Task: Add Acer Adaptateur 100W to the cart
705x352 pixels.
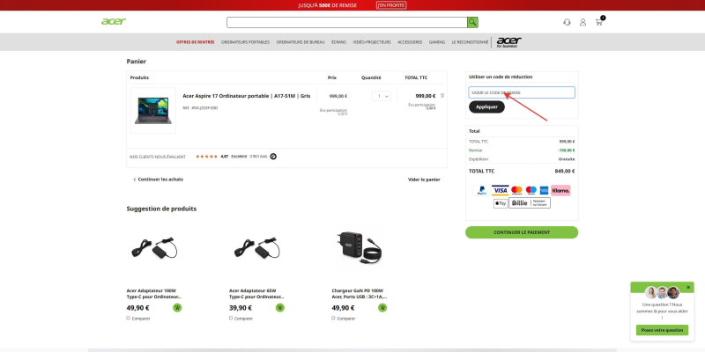Action: (177, 307)
